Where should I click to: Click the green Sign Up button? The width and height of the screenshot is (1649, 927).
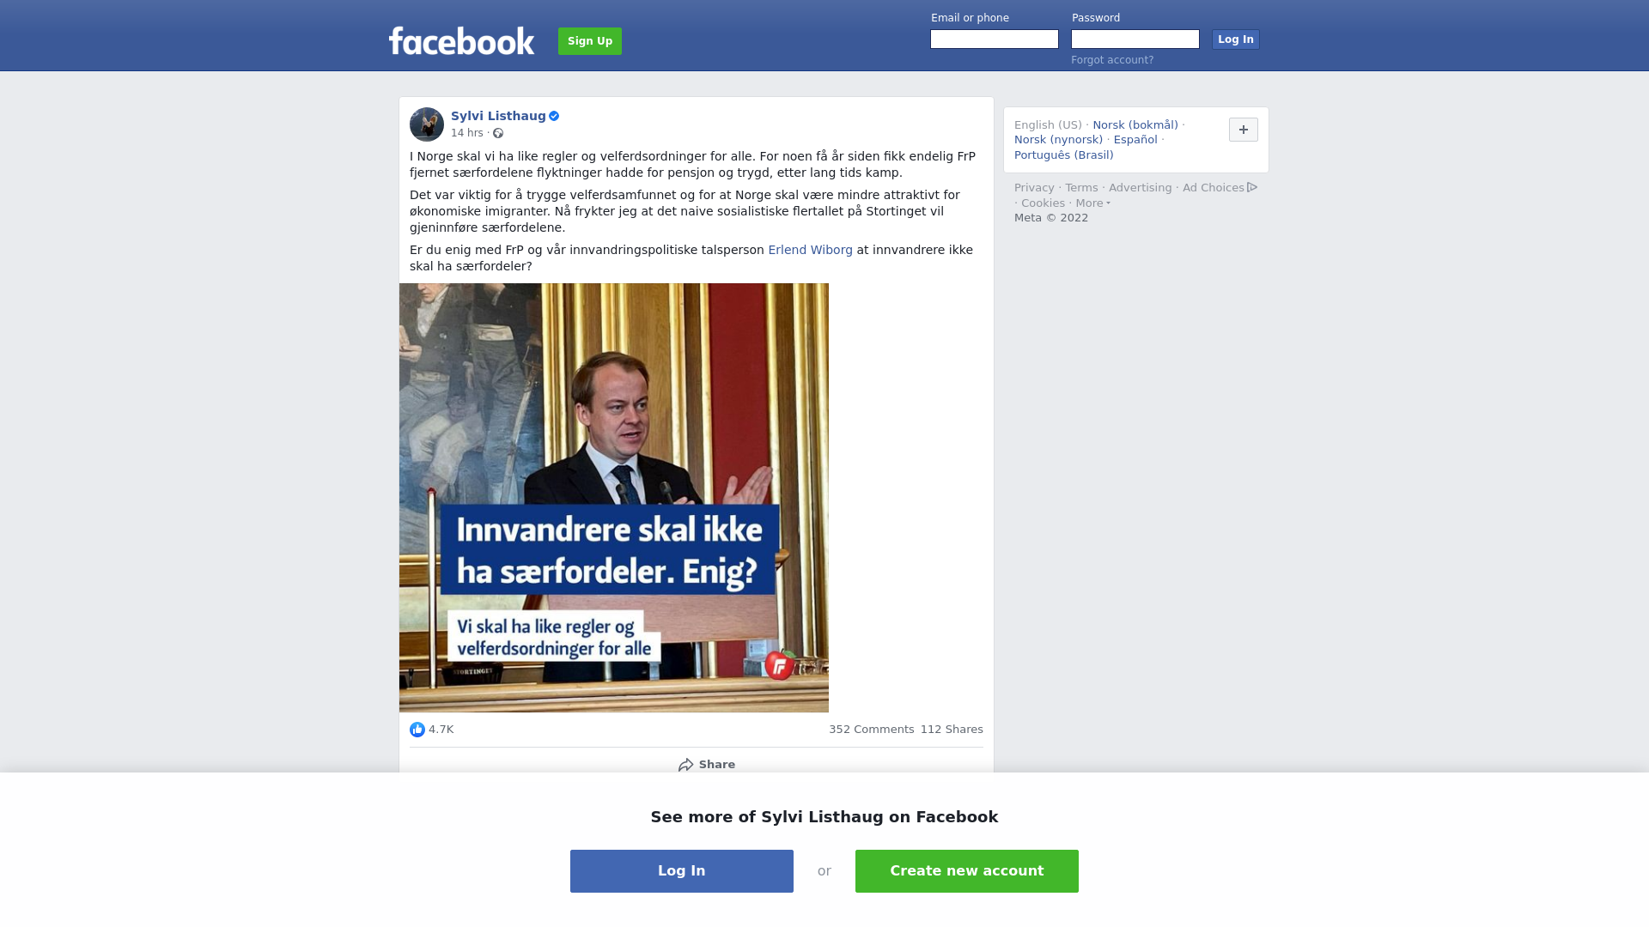click(x=590, y=41)
